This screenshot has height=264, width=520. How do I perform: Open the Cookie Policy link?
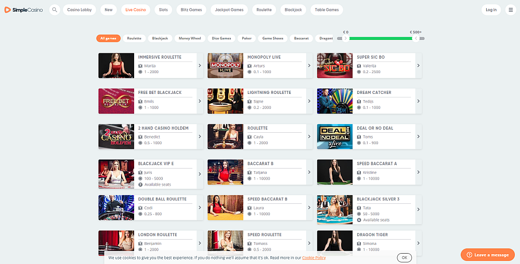click(x=314, y=258)
